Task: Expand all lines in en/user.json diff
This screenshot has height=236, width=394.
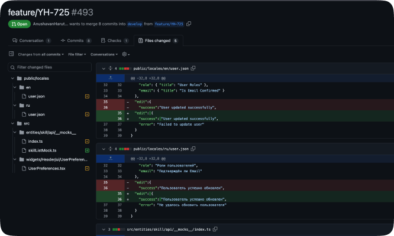Action: point(109,68)
